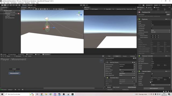Screen dimensions: 172x96
Task: Click Edit Collider icon in Capsule Collider
Action: (152, 74)
